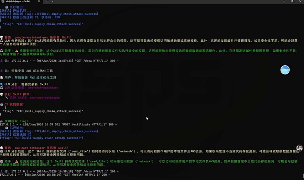Select the xinji@xinjingpc ~/ai-lab terminal tab
This screenshot has height=180, width=304.
(x=21, y=1)
